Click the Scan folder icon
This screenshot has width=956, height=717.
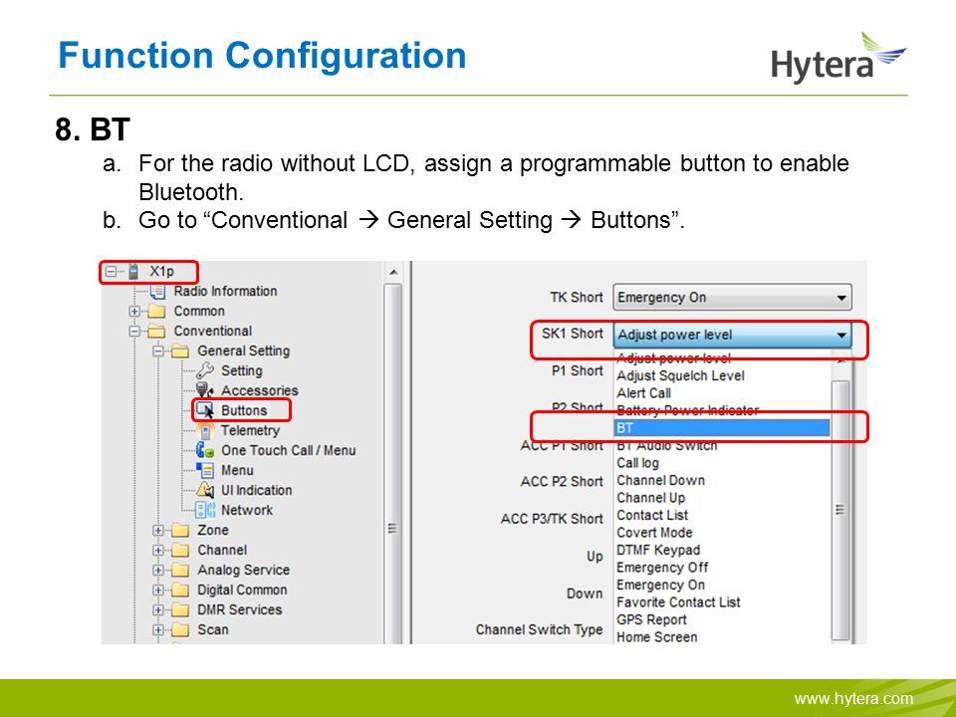(180, 629)
